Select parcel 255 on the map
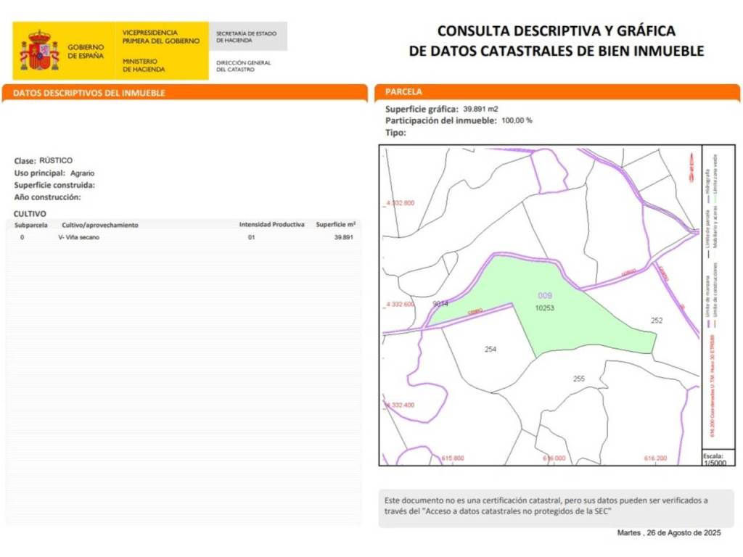This screenshot has width=743, height=557. [x=578, y=379]
